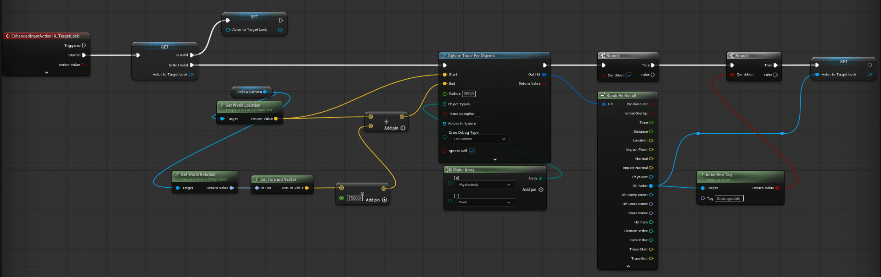Click the Make Array output Array pin

540,178
